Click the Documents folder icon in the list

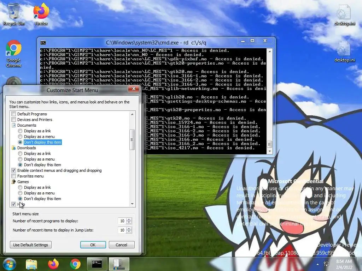tap(14, 125)
